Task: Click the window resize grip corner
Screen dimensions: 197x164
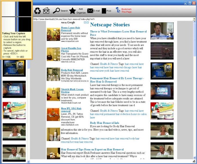Action: [x=194, y=161]
